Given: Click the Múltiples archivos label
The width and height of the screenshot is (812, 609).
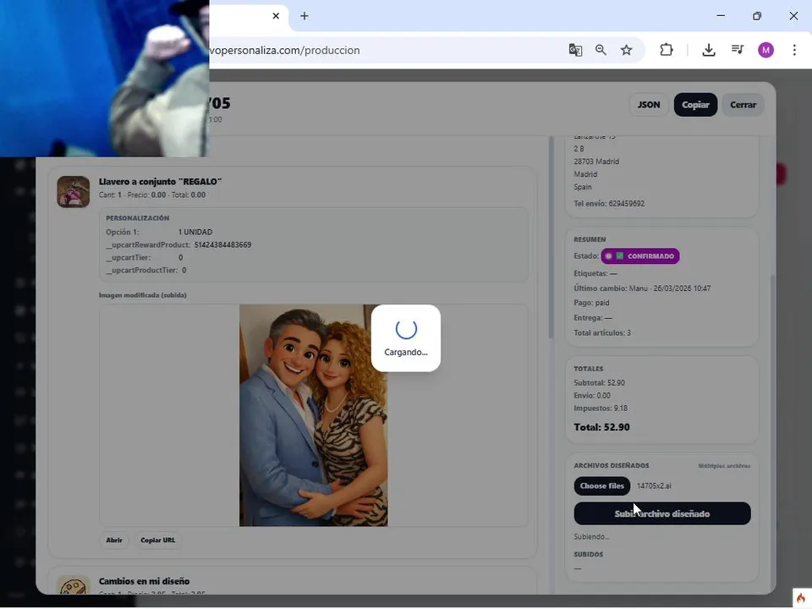Looking at the screenshot, I should point(724,466).
